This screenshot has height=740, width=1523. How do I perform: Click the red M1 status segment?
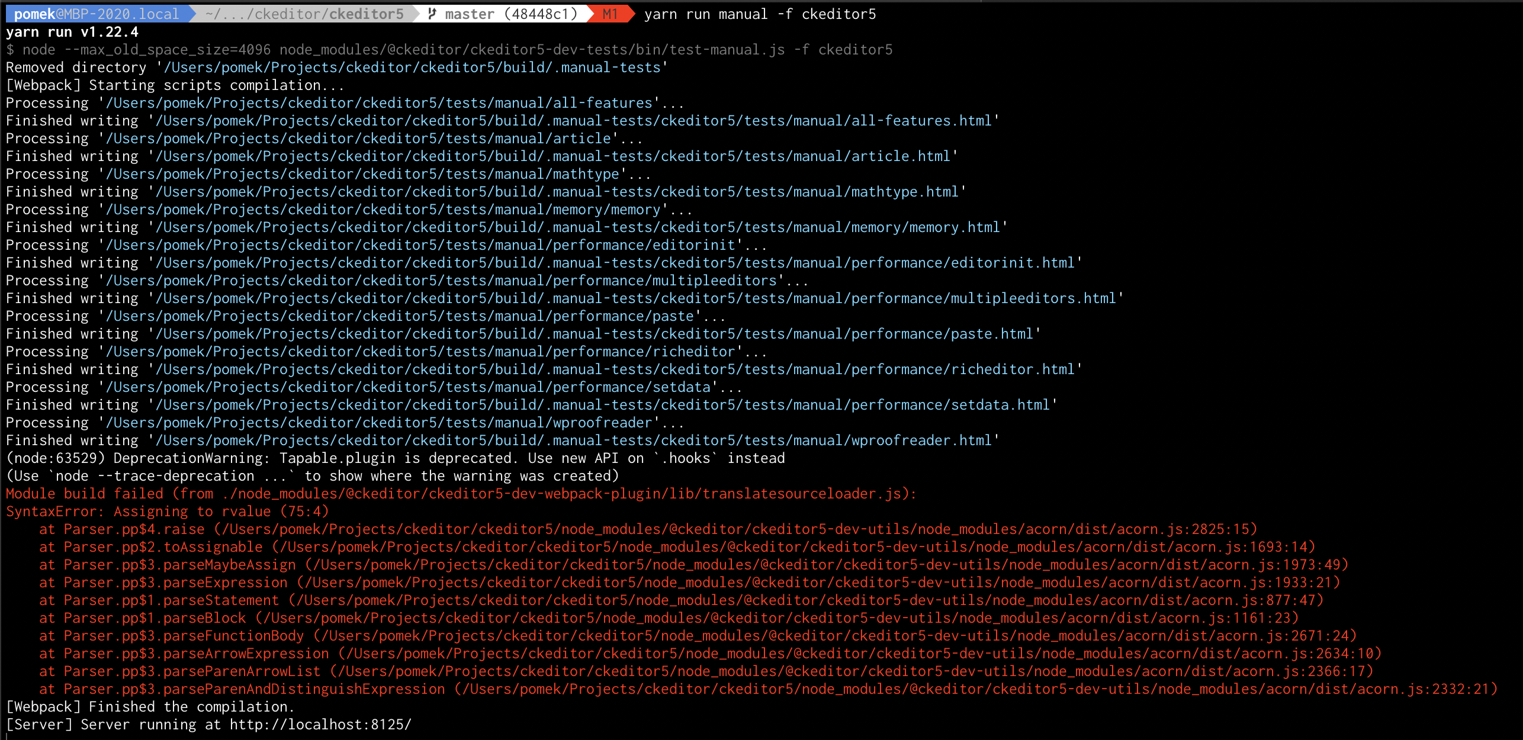pyautogui.click(x=610, y=14)
